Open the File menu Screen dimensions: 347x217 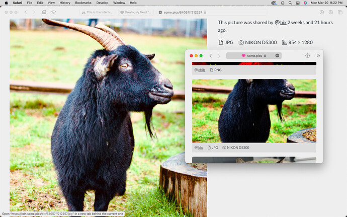pos(30,3)
